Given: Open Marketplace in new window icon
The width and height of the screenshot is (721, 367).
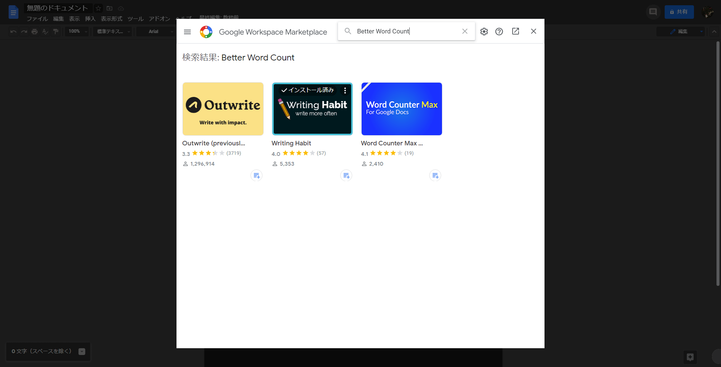Looking at the screenshot, I should point(516,31).
